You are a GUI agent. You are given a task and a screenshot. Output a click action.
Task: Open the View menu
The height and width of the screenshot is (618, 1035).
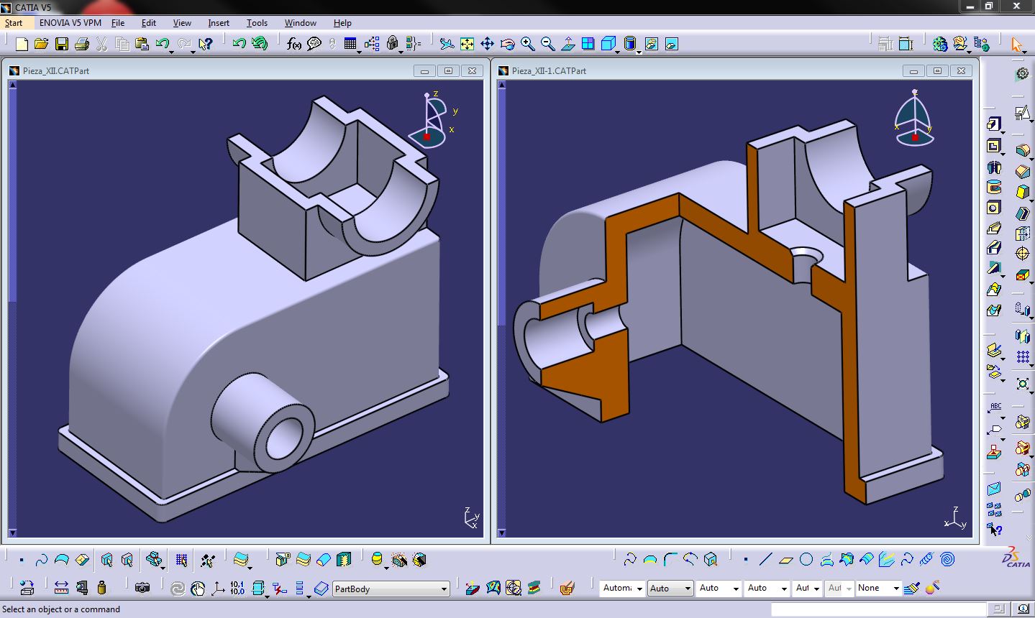pos(182,23)
